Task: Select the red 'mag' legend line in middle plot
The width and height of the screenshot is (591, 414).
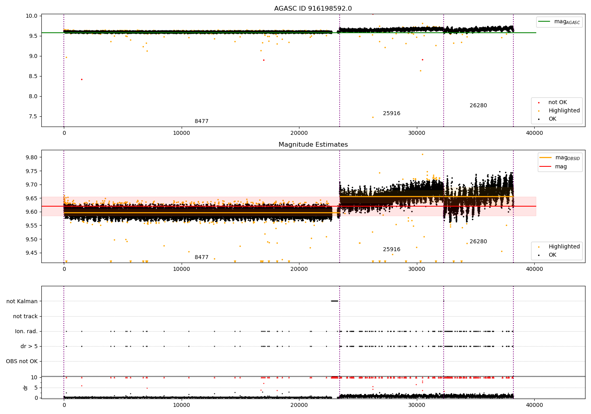Action: 545,166
